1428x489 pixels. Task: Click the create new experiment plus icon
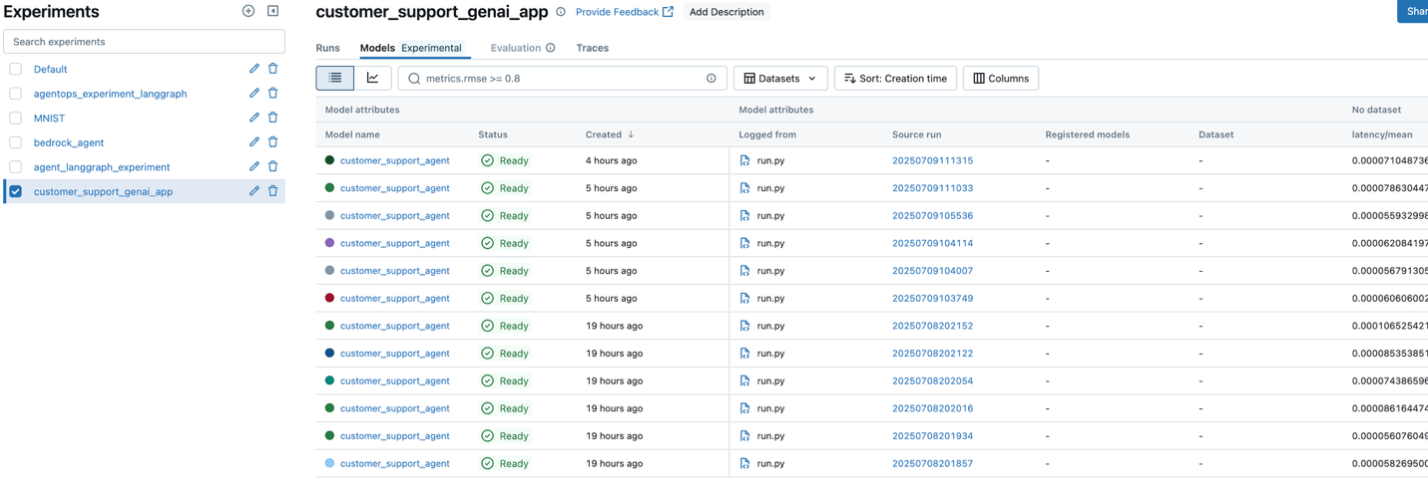pyautogui.click(x=248, y=11)
